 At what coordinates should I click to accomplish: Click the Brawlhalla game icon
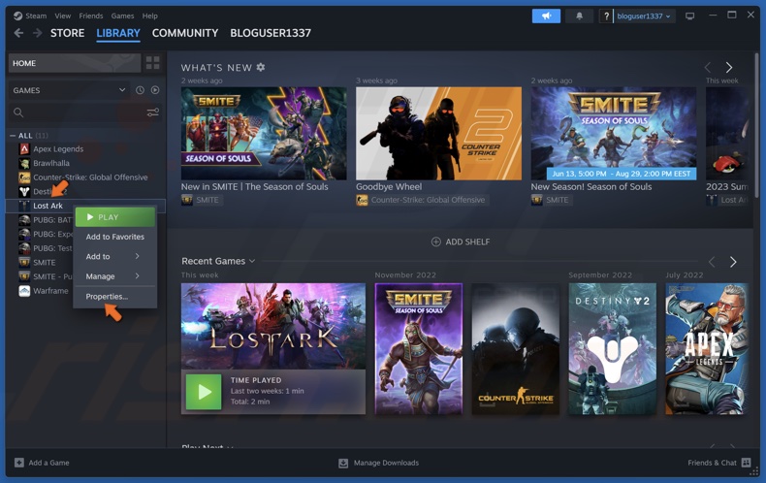[x=24, y=163]
